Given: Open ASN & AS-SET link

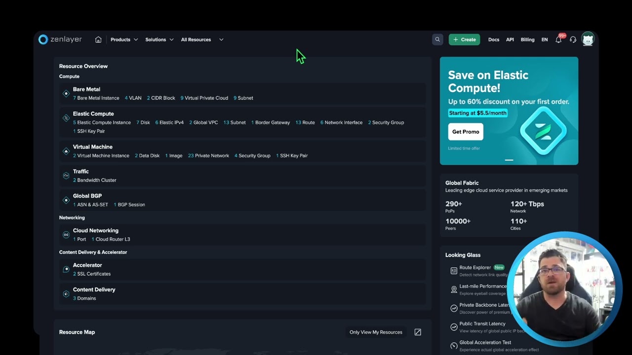Looking at the screenshot, I should [90, 205].
